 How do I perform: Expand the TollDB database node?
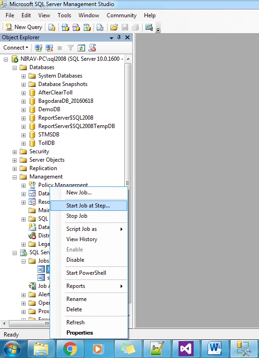[23, 143]
